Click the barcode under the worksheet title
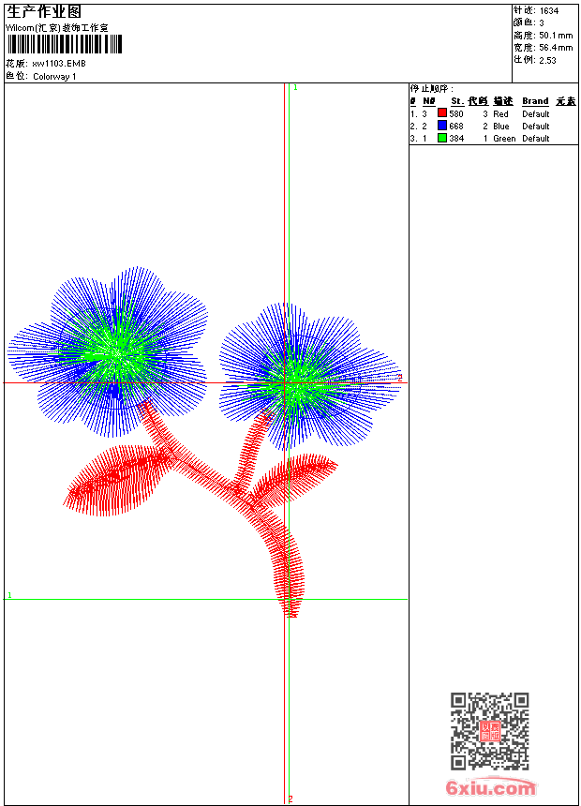 (64, 45)
